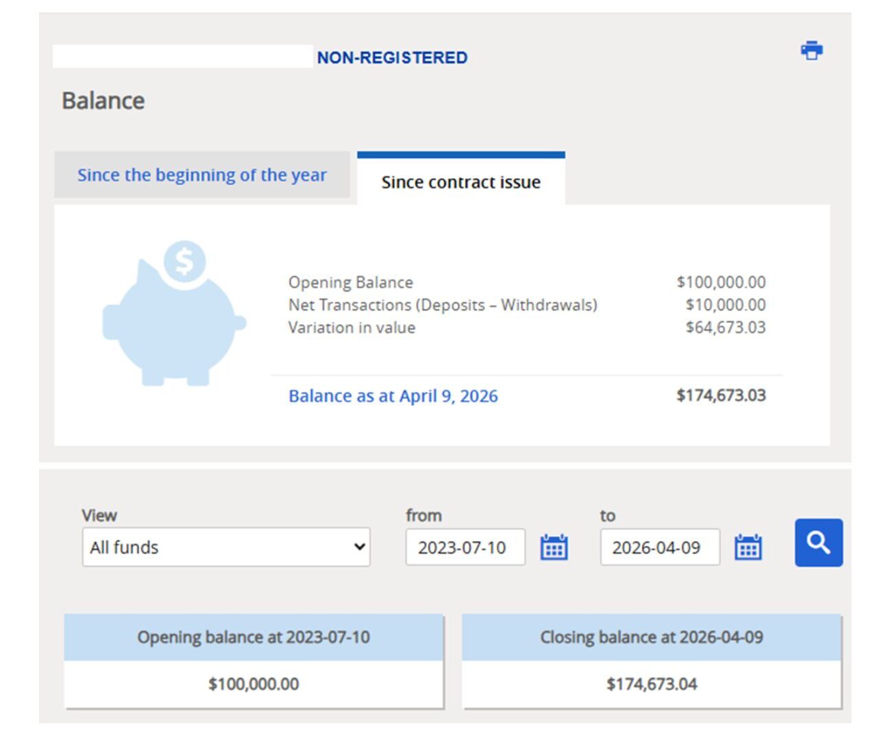Click the from date field showing 2023-07-10
Image resolution: width=886 pixels, height=740 pixels.
(x=463, y=547)
